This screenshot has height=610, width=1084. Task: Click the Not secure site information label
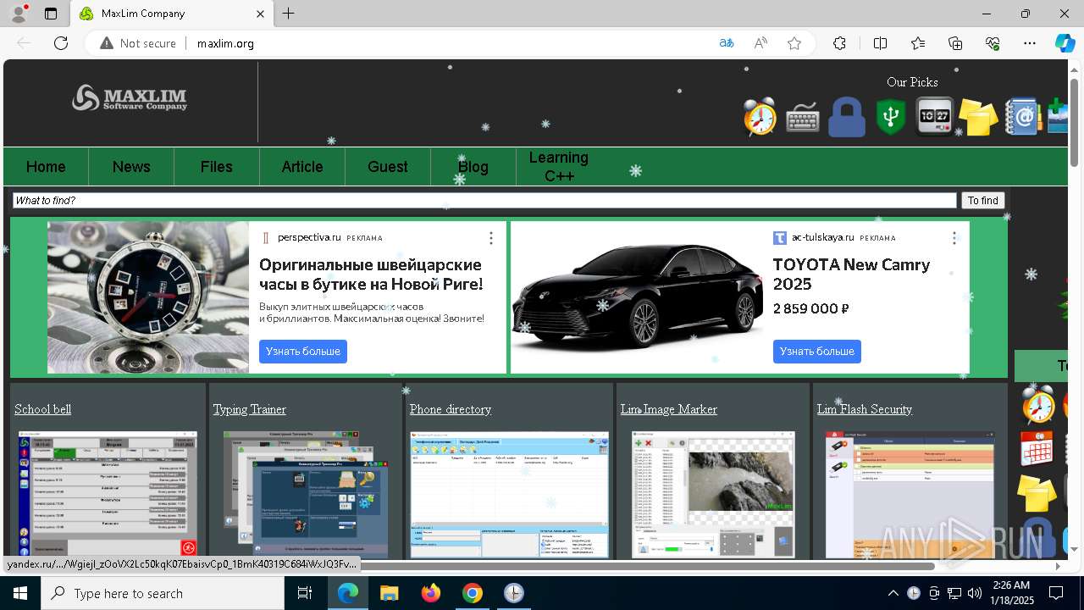click(x=138, y=43)
